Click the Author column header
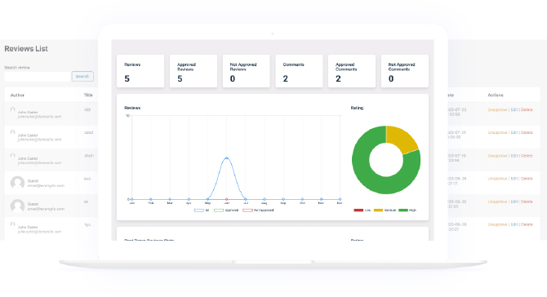Screen dimensions: 547x297 (17, 95)
